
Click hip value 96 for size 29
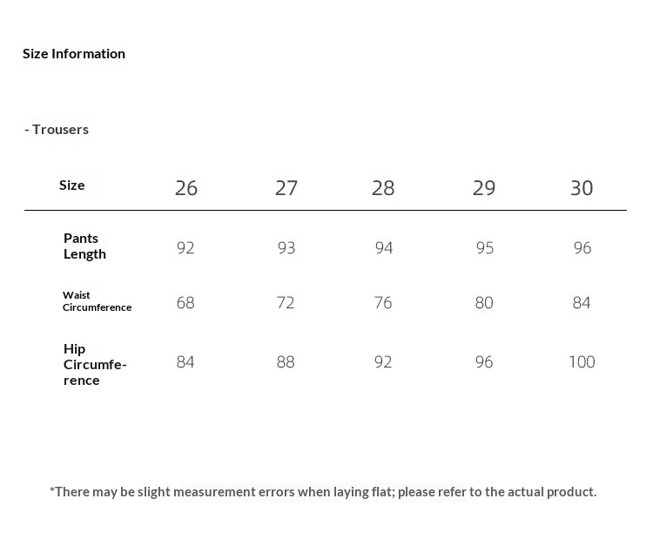[x=484, y=362]
